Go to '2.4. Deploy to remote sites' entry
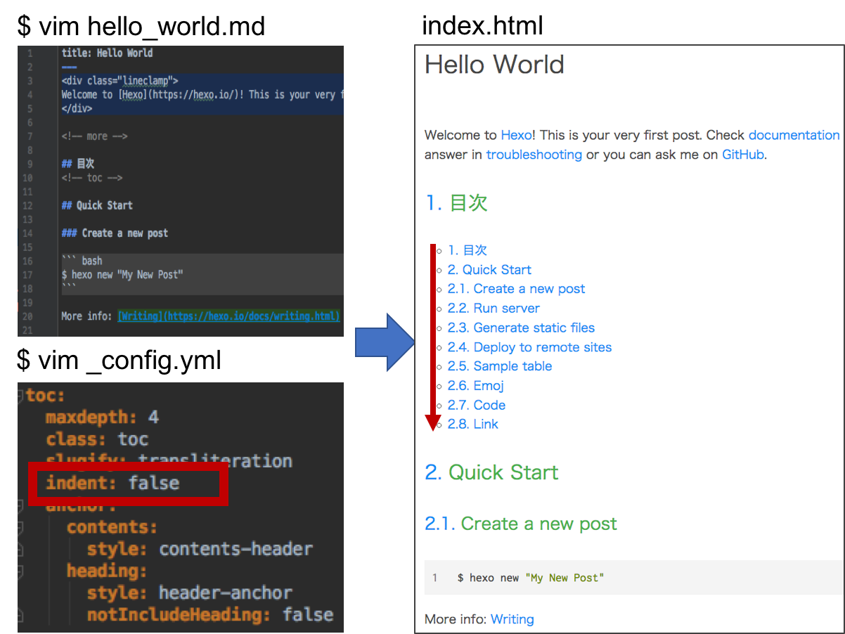 (x=529, y=347)
